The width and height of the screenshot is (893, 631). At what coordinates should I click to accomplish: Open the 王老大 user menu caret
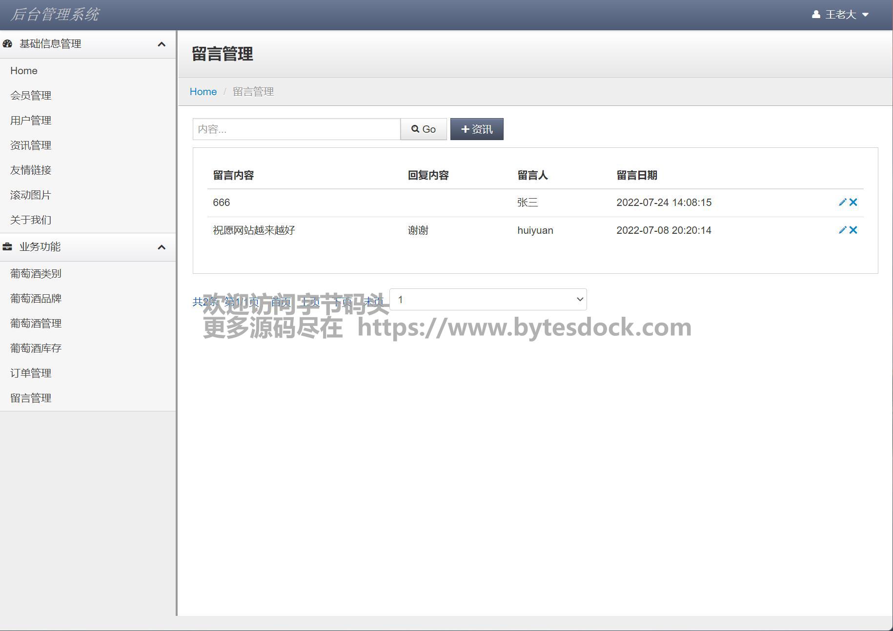point(865,15)
